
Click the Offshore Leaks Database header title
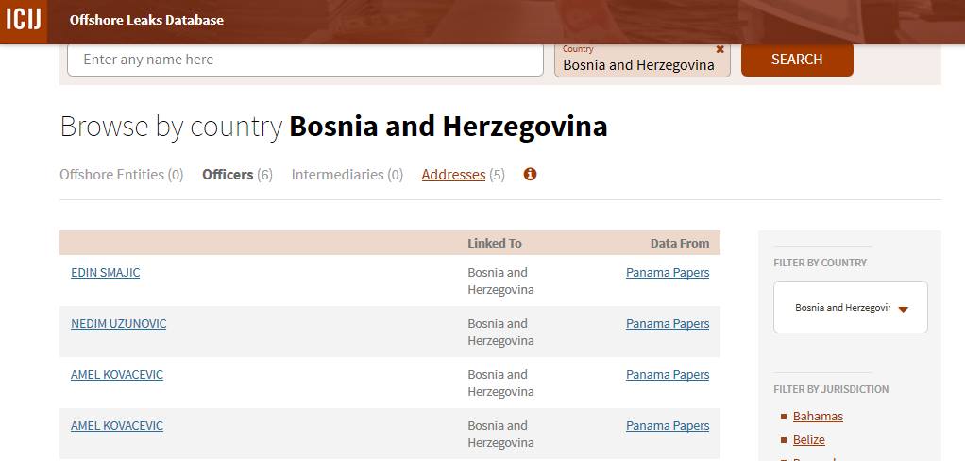(x=146, y=20)
